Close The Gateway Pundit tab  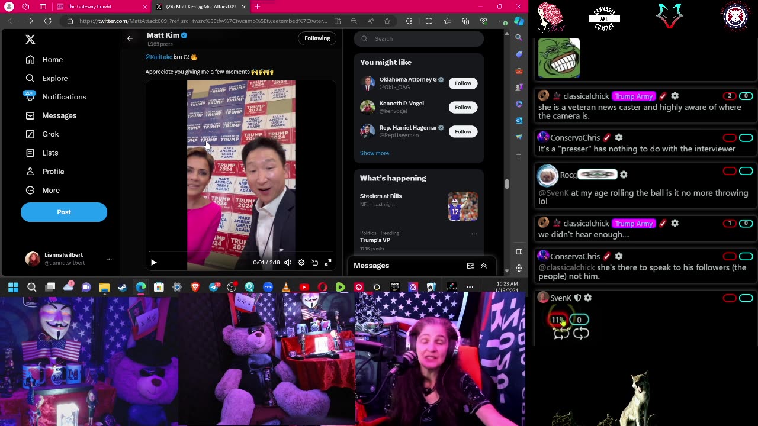(x=145, y=7)
